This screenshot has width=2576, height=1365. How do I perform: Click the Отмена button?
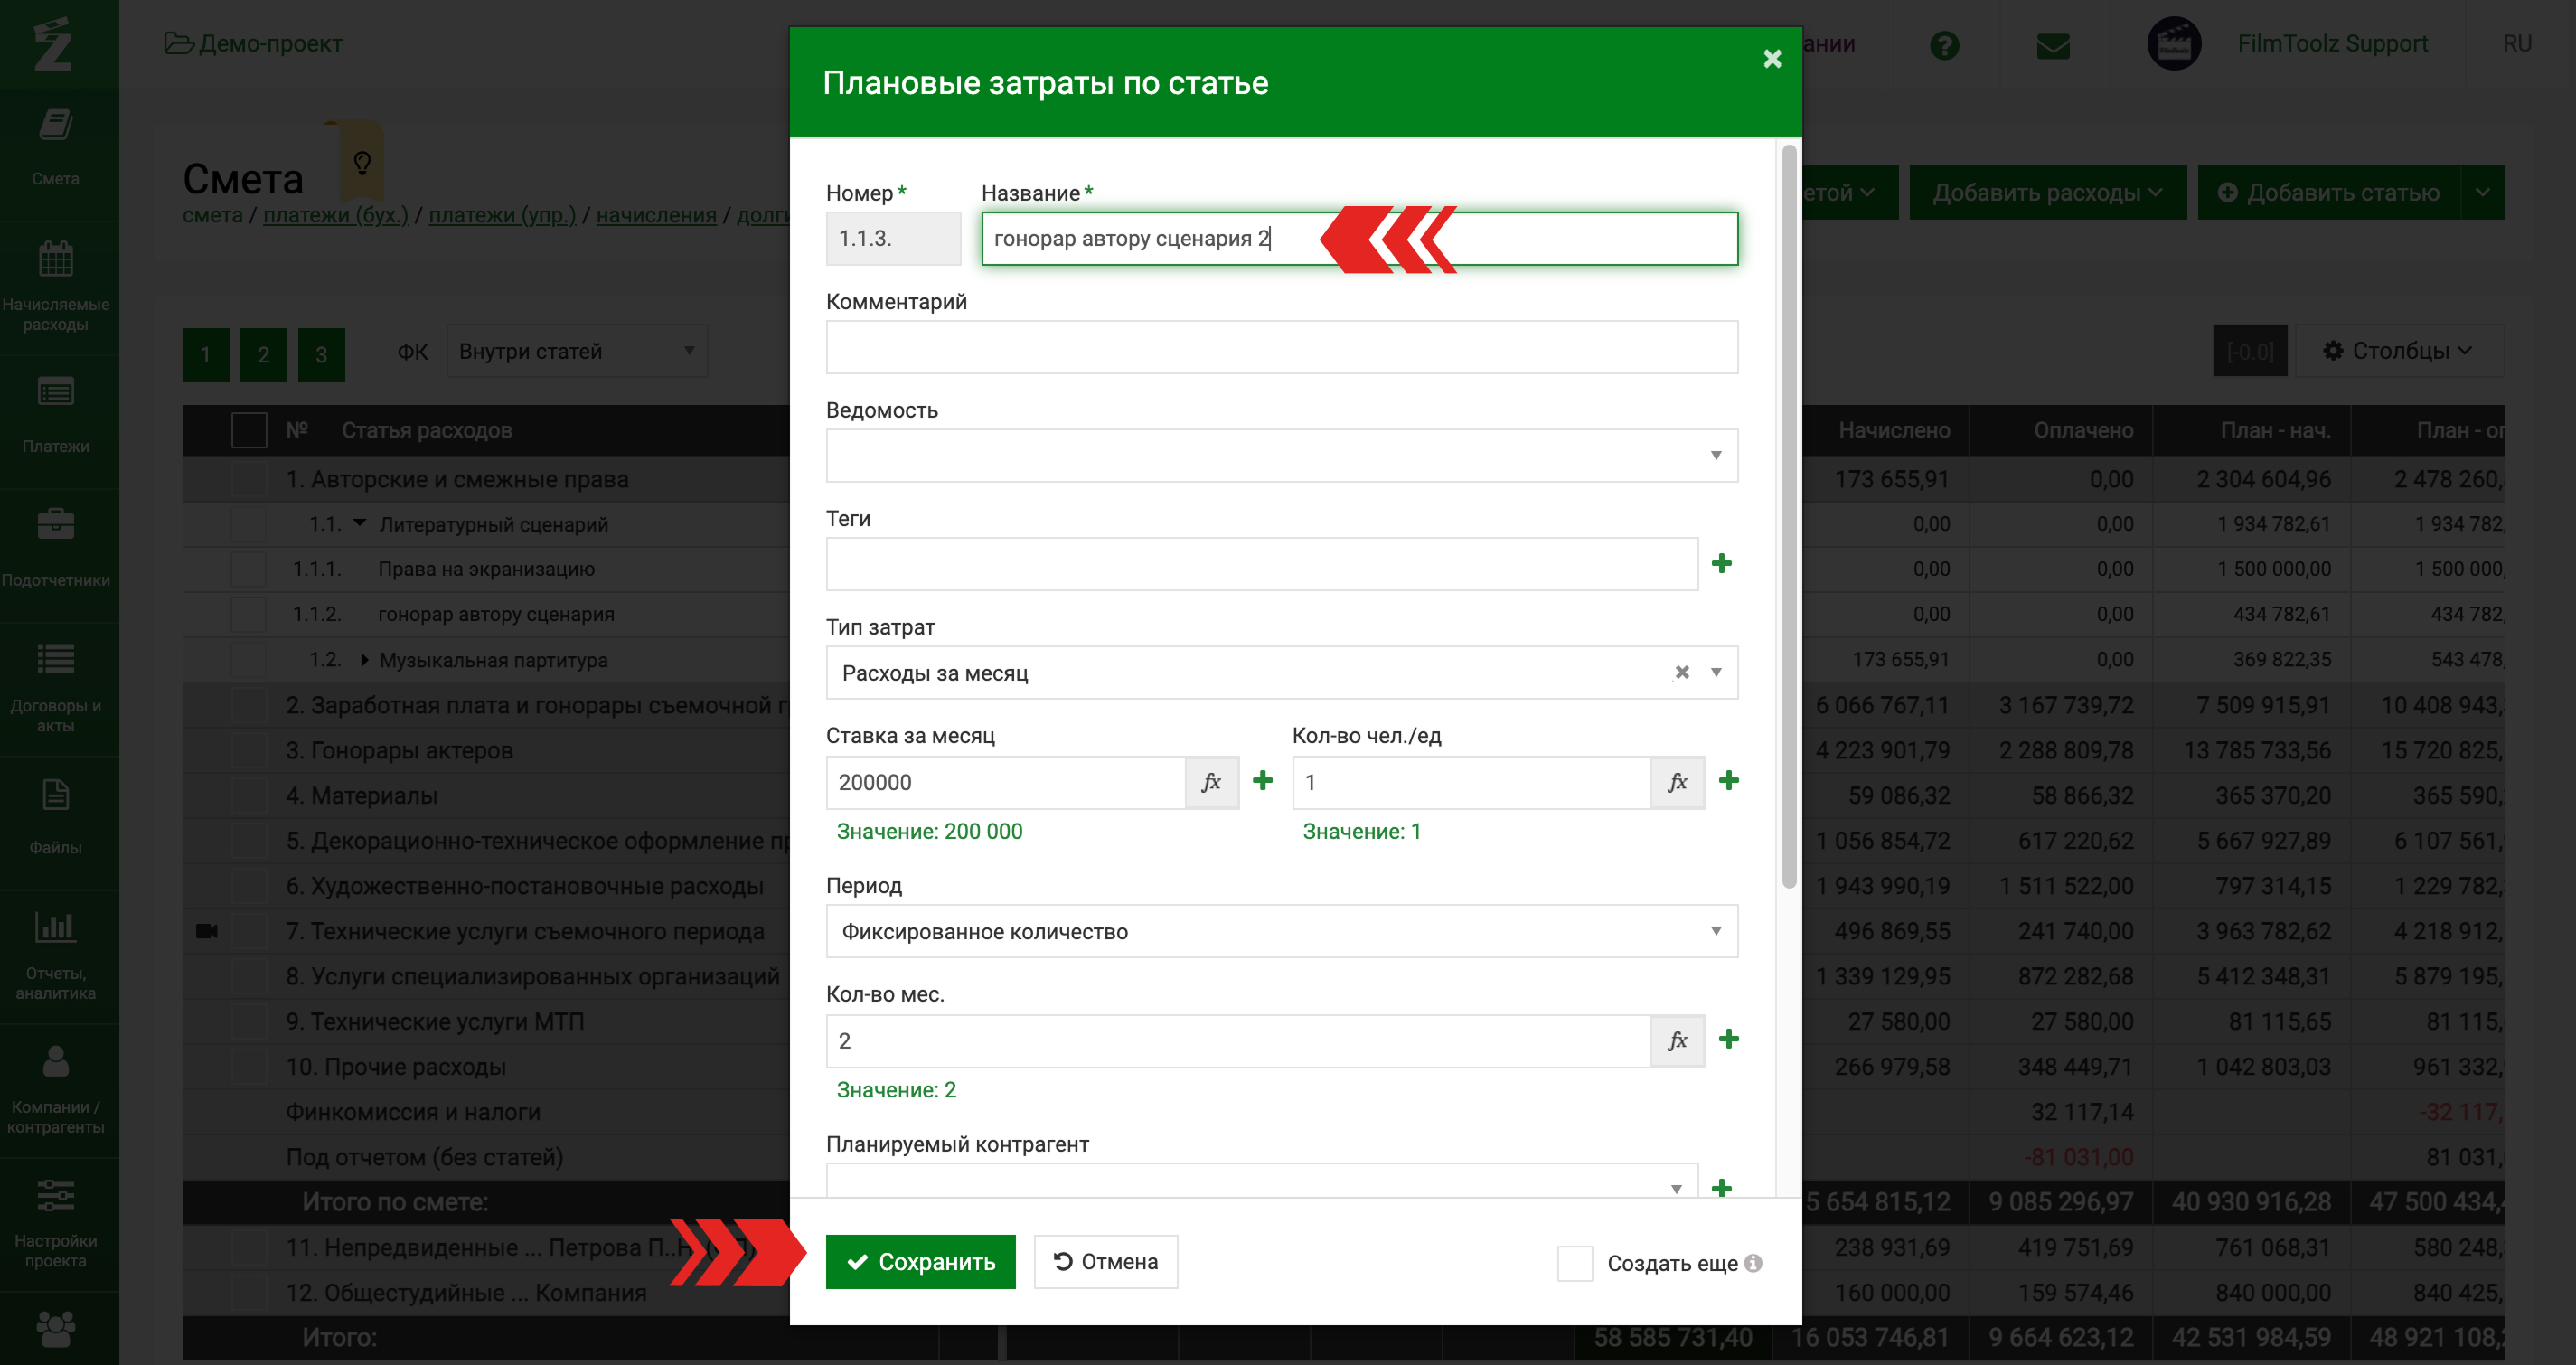click(1106, 1262)
